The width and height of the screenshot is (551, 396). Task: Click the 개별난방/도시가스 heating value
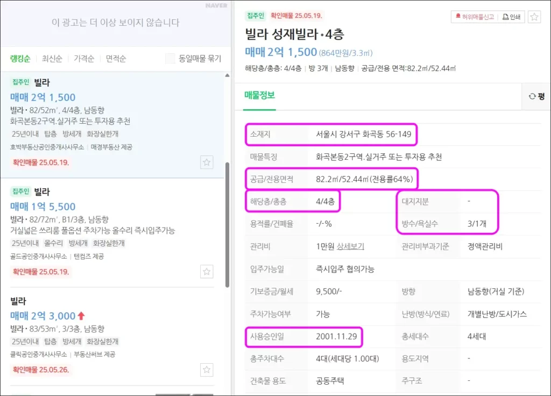[x=497, y=314]
